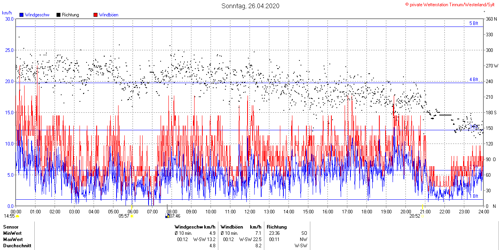Click the moon icon beside 14:55

(18, 216)
